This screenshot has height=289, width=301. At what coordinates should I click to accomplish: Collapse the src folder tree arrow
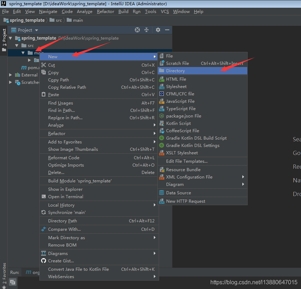pos(17,46)
